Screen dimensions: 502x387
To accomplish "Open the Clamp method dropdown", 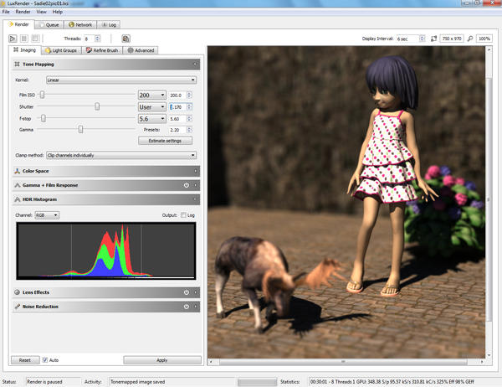I will (121, 155).
